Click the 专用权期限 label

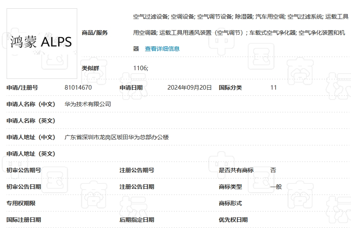click(x=21, y=203)
